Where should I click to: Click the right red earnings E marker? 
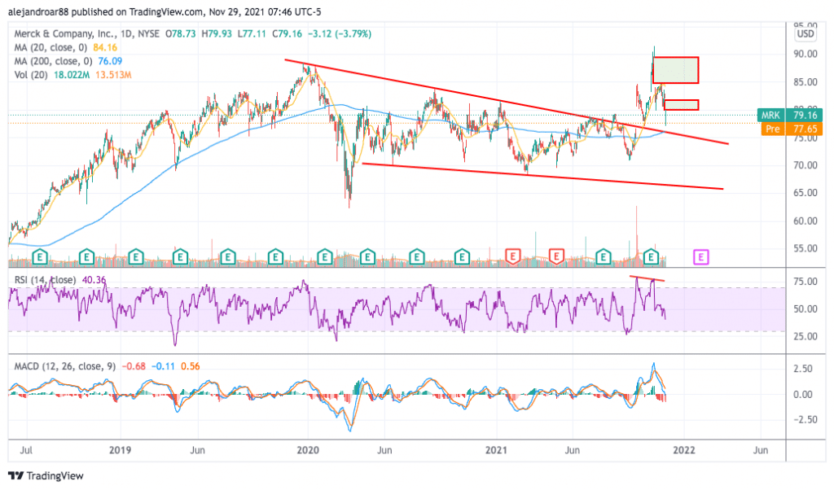[556, 257]
